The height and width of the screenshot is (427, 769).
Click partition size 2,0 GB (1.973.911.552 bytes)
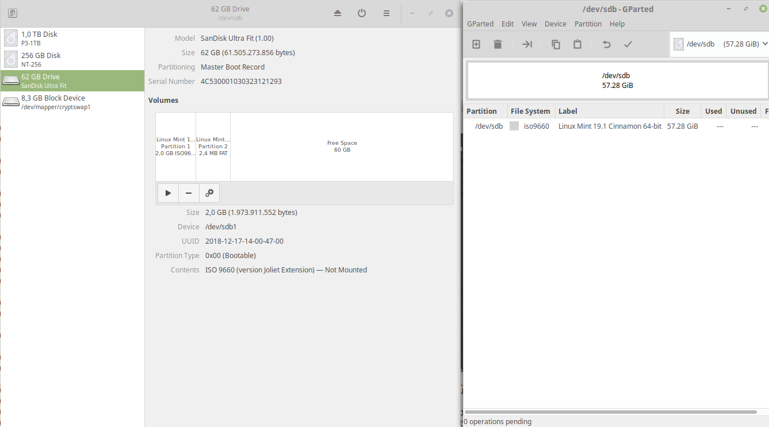(251, 212)
